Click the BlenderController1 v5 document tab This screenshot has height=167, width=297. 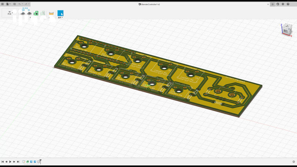click(x=149, y=4)
